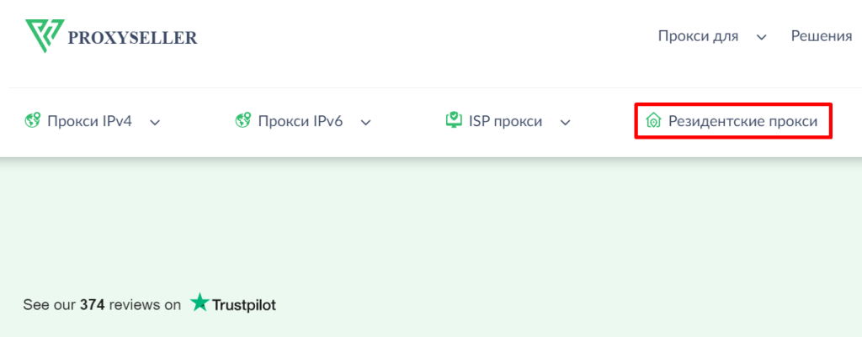Viewport: 862px width, 337px height.
Task: Expand the Прокси IPv6 dropdown chevron
Action: click(x=365, y=123)
